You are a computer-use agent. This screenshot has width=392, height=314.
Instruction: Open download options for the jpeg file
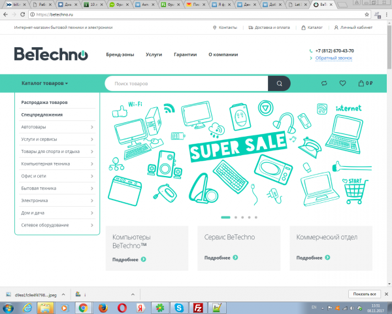point(63,294)
